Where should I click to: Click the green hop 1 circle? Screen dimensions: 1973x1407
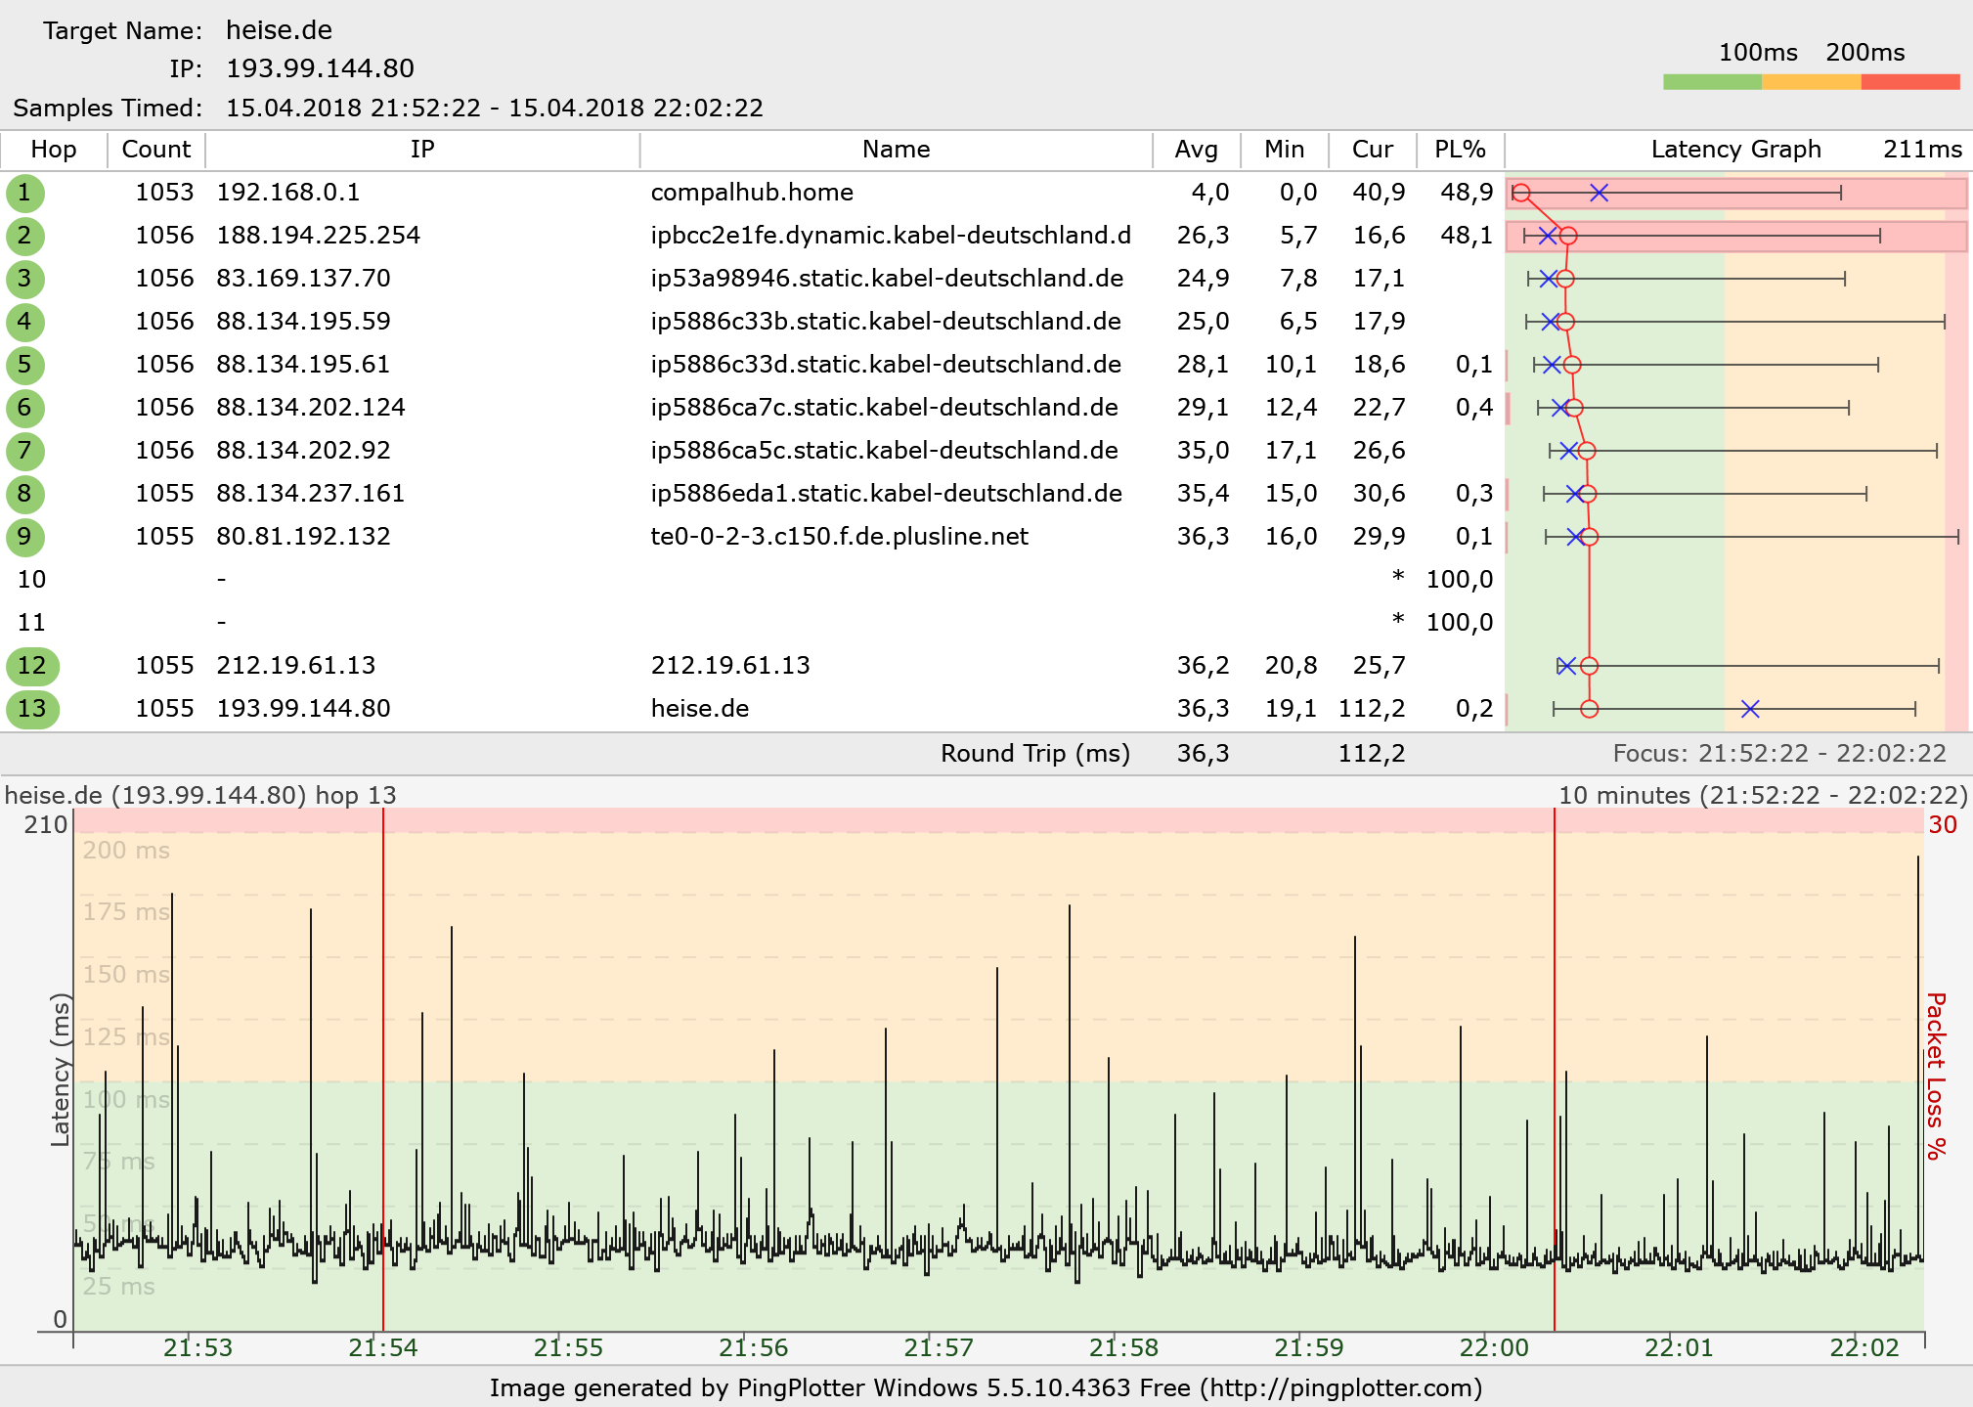coord(24,193)
